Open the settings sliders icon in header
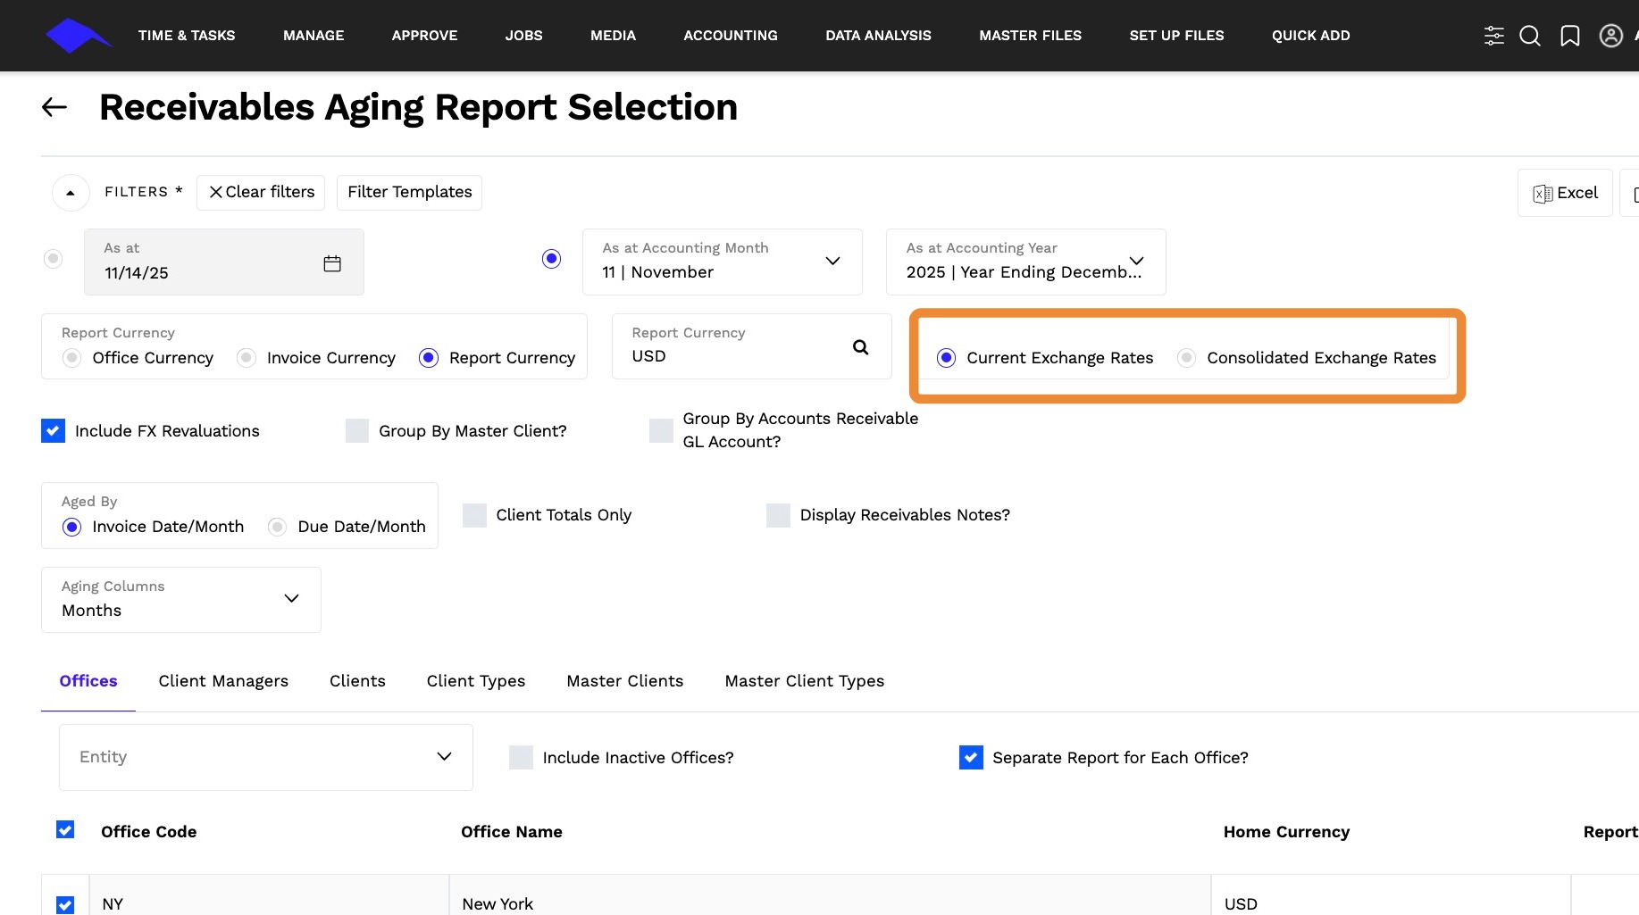This screenshot has height=915, width=1639. [1493, 36]
